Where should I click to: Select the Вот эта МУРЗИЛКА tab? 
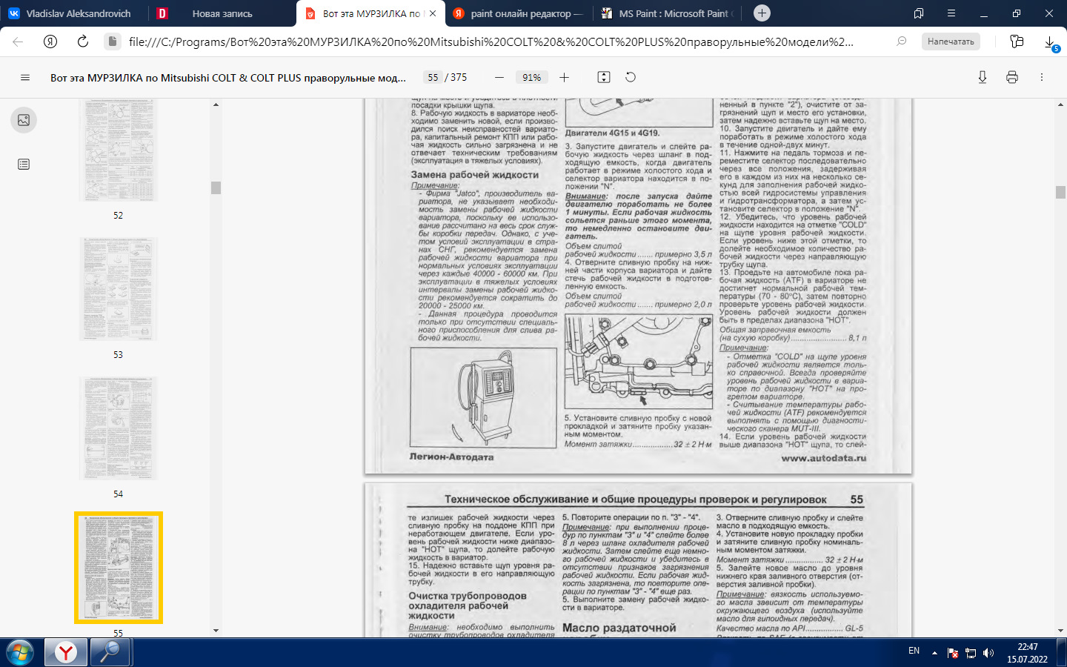point(371,13)
